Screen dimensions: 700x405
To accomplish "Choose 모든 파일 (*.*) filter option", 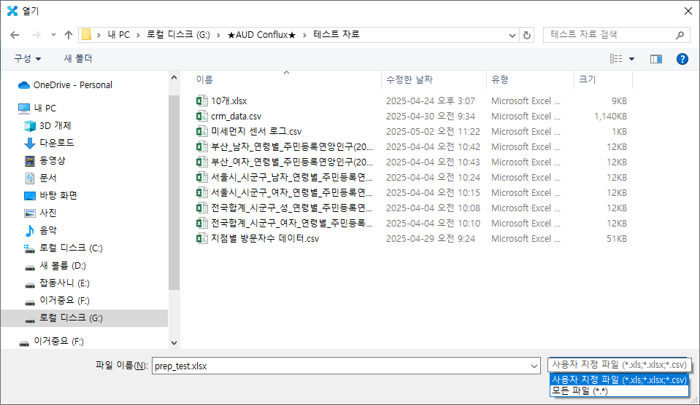I will click(x=619, y=390).
